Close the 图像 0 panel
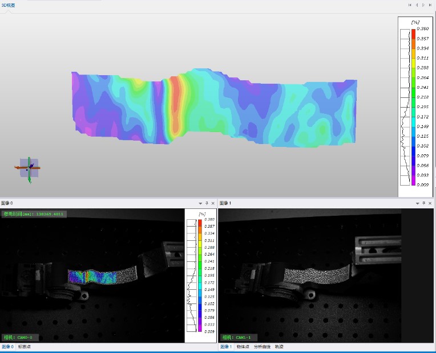The width and height of the screenshot is (436, 353). coord(213,203)
